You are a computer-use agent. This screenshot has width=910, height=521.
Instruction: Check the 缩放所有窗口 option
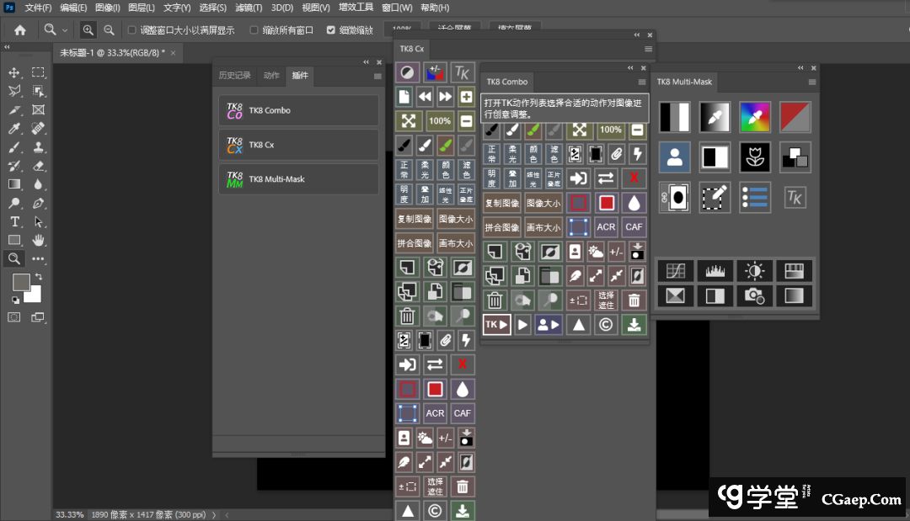point(254,30)
